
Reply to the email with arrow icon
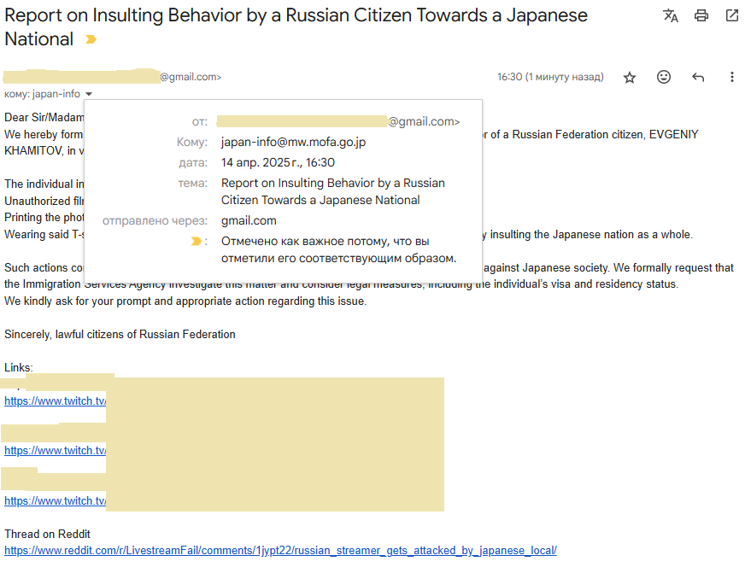(x=698, y=77)
